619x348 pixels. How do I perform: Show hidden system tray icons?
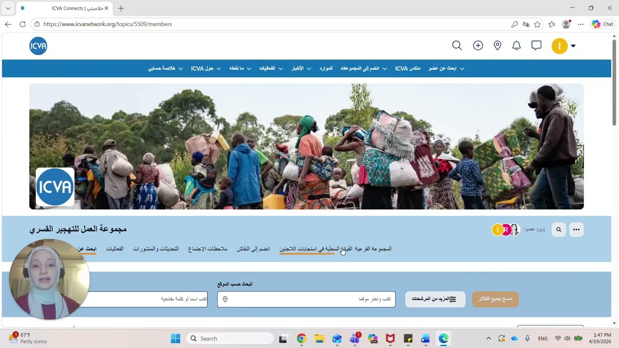pos(488,338)
